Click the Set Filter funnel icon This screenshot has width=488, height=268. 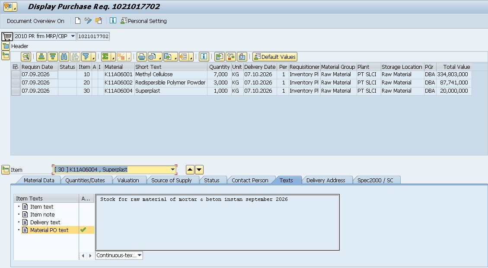(86, 57)
